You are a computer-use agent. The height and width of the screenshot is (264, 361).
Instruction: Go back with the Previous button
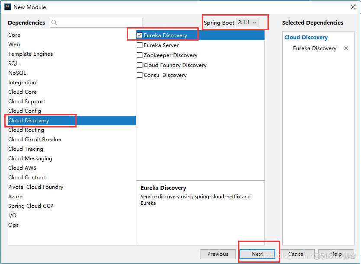[x=218, y=254]
